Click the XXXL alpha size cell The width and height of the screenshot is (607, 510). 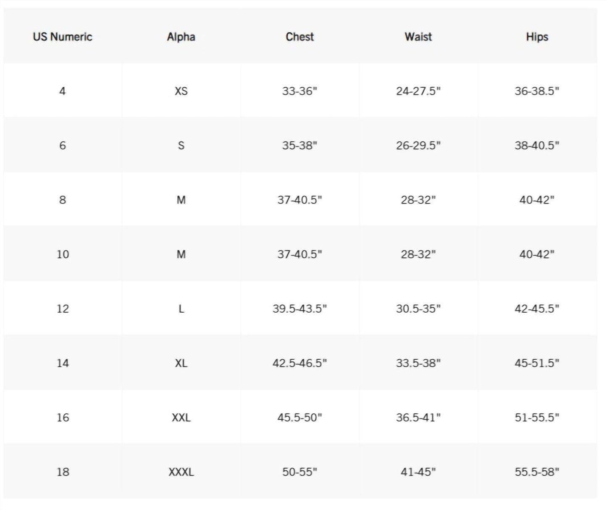(181, 472)
